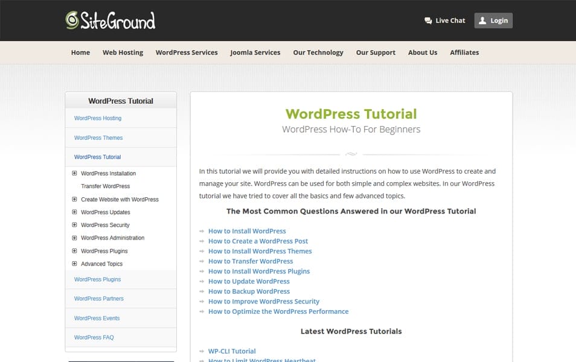Follow the How to Backup WordPress link
The width and height of the screenshot is (576, 362).
(249, 291)
